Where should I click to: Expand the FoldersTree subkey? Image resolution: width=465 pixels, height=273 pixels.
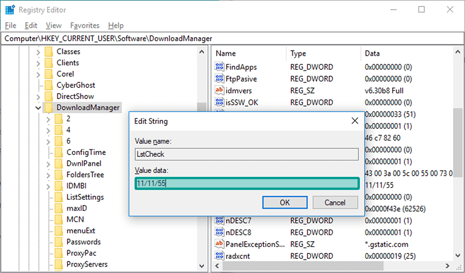[48, 175]
